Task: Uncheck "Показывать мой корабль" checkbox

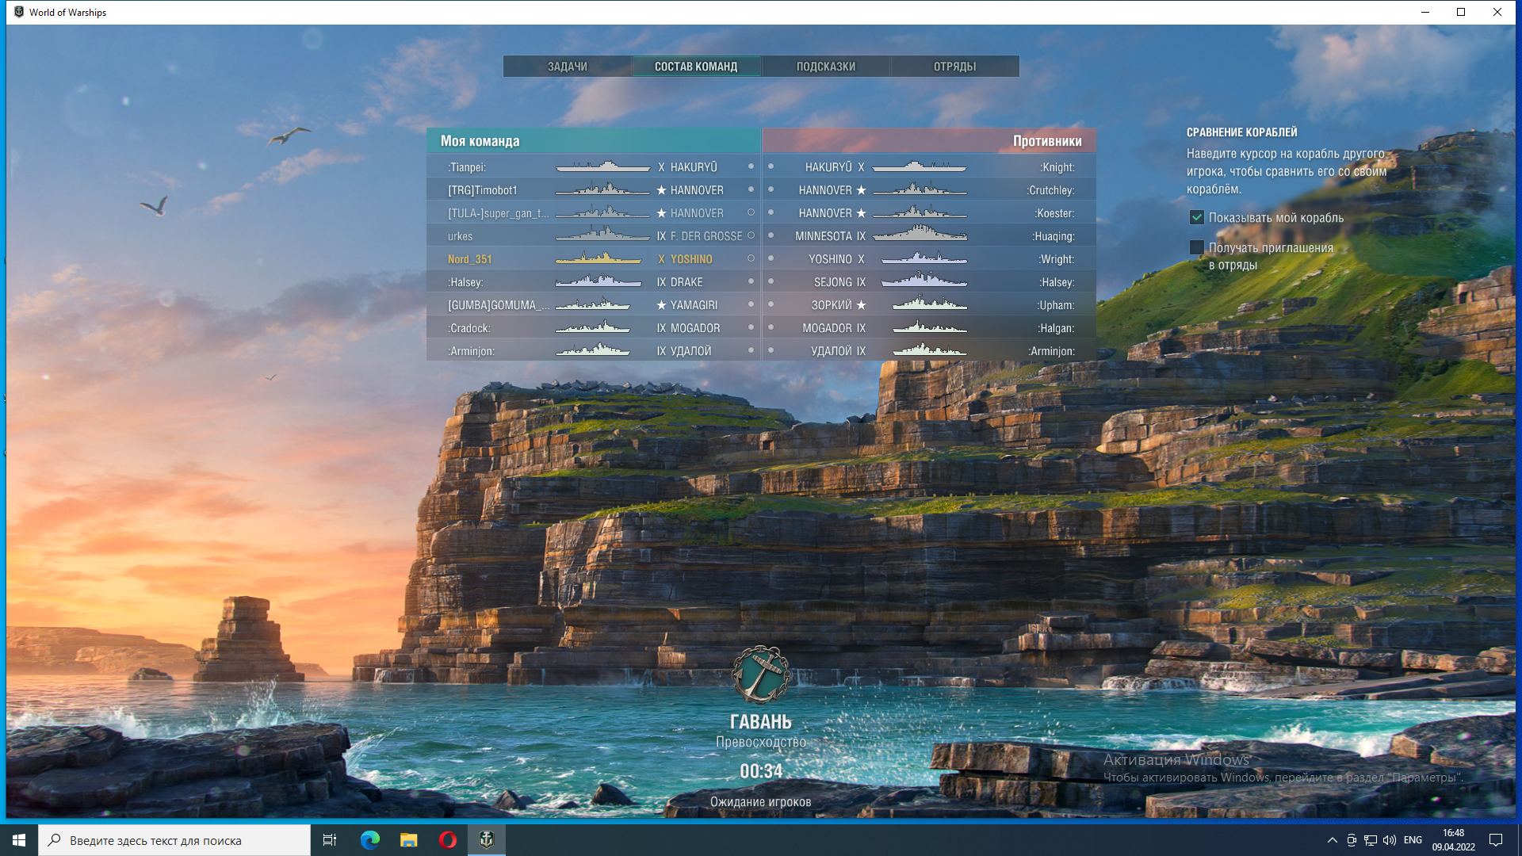Action: coord(1197,217)
